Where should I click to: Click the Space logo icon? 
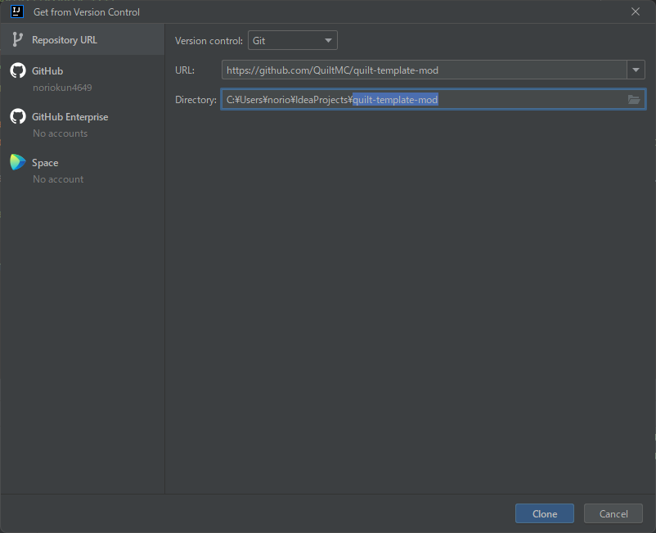click(x=18, y=162)
